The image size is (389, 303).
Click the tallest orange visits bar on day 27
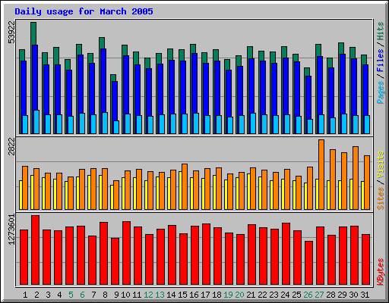321,174
